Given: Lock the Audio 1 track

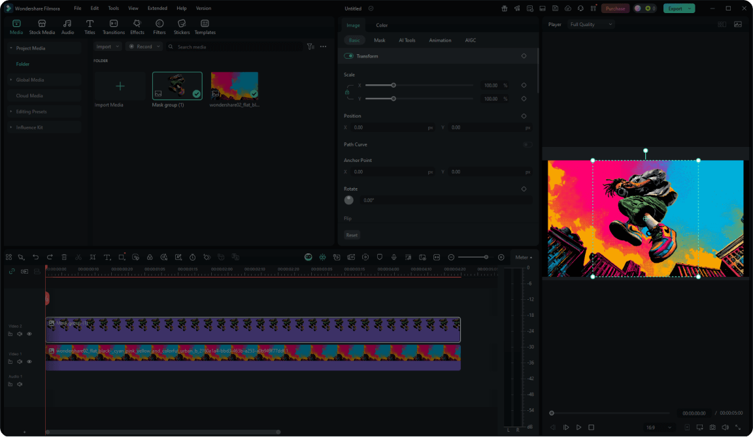Looking at the screenshot, I should pyautogui.click(x=10, y=384).
